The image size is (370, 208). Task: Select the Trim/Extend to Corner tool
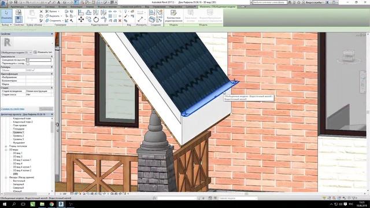[x=103, y=20]
